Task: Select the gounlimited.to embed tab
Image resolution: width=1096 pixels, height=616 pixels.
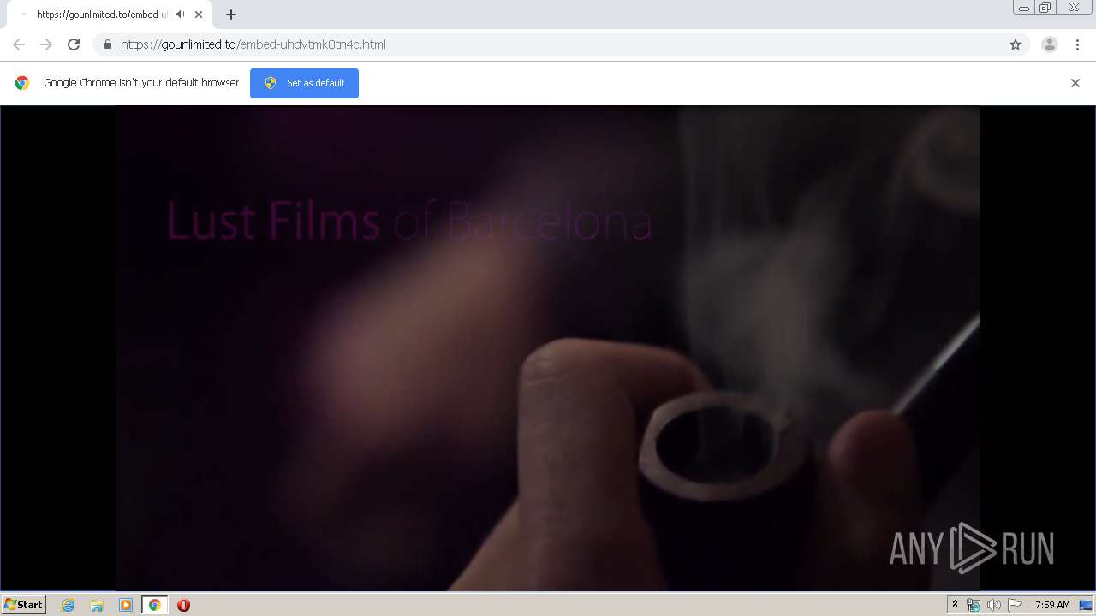Action: pos(110,15)
